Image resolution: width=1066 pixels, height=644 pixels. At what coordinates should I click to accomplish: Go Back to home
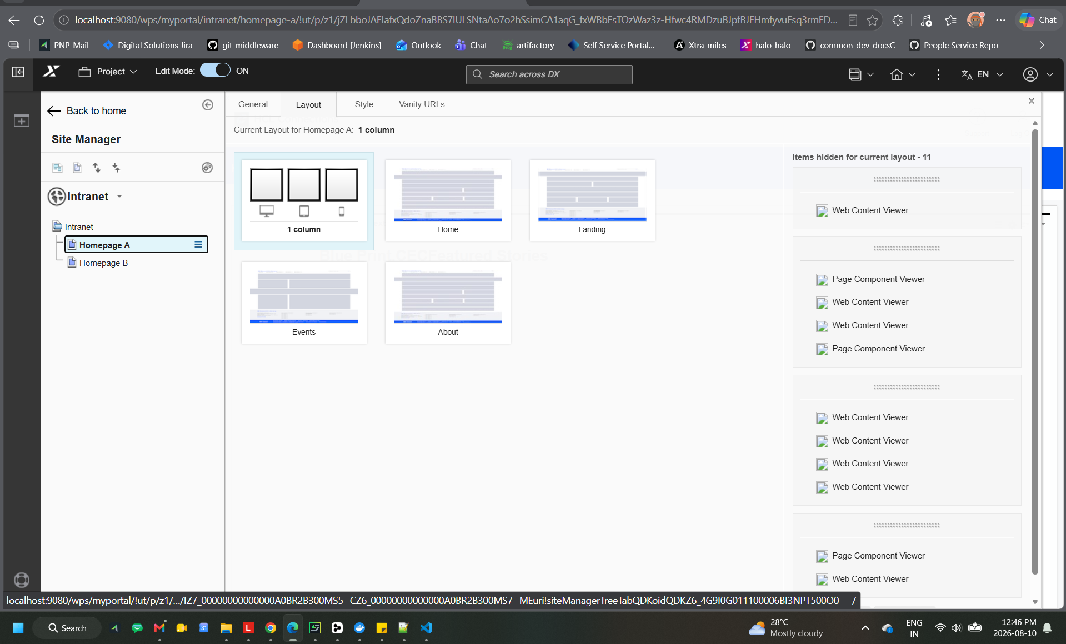click(87, 111)
